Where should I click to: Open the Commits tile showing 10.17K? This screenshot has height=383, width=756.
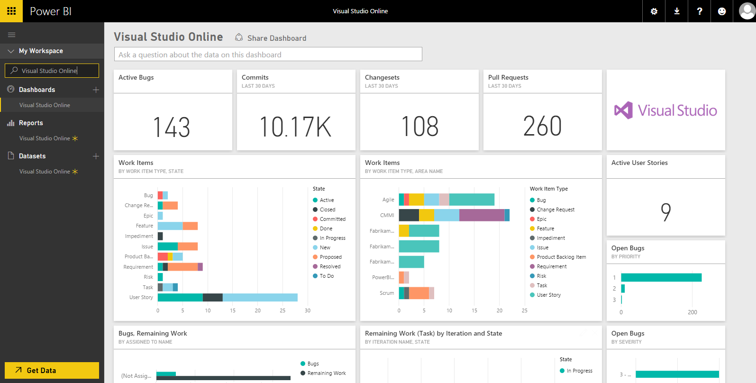(x=296, y=110)
